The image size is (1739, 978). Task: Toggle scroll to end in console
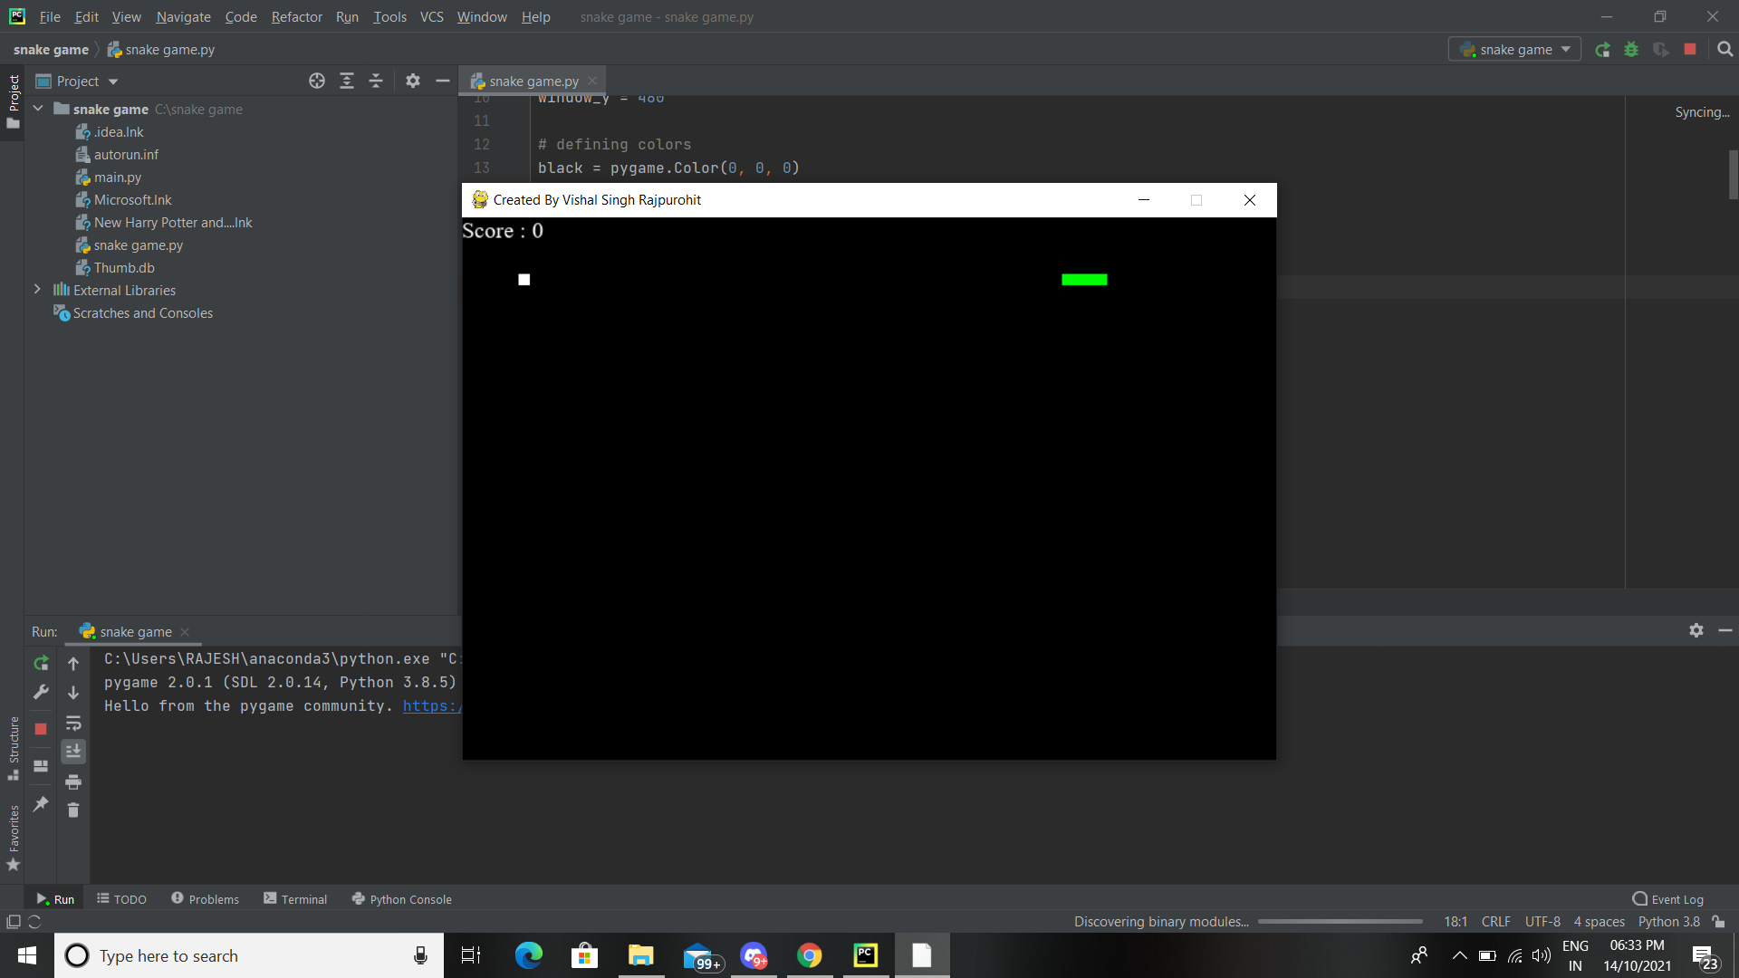click(x=73, y=752)
